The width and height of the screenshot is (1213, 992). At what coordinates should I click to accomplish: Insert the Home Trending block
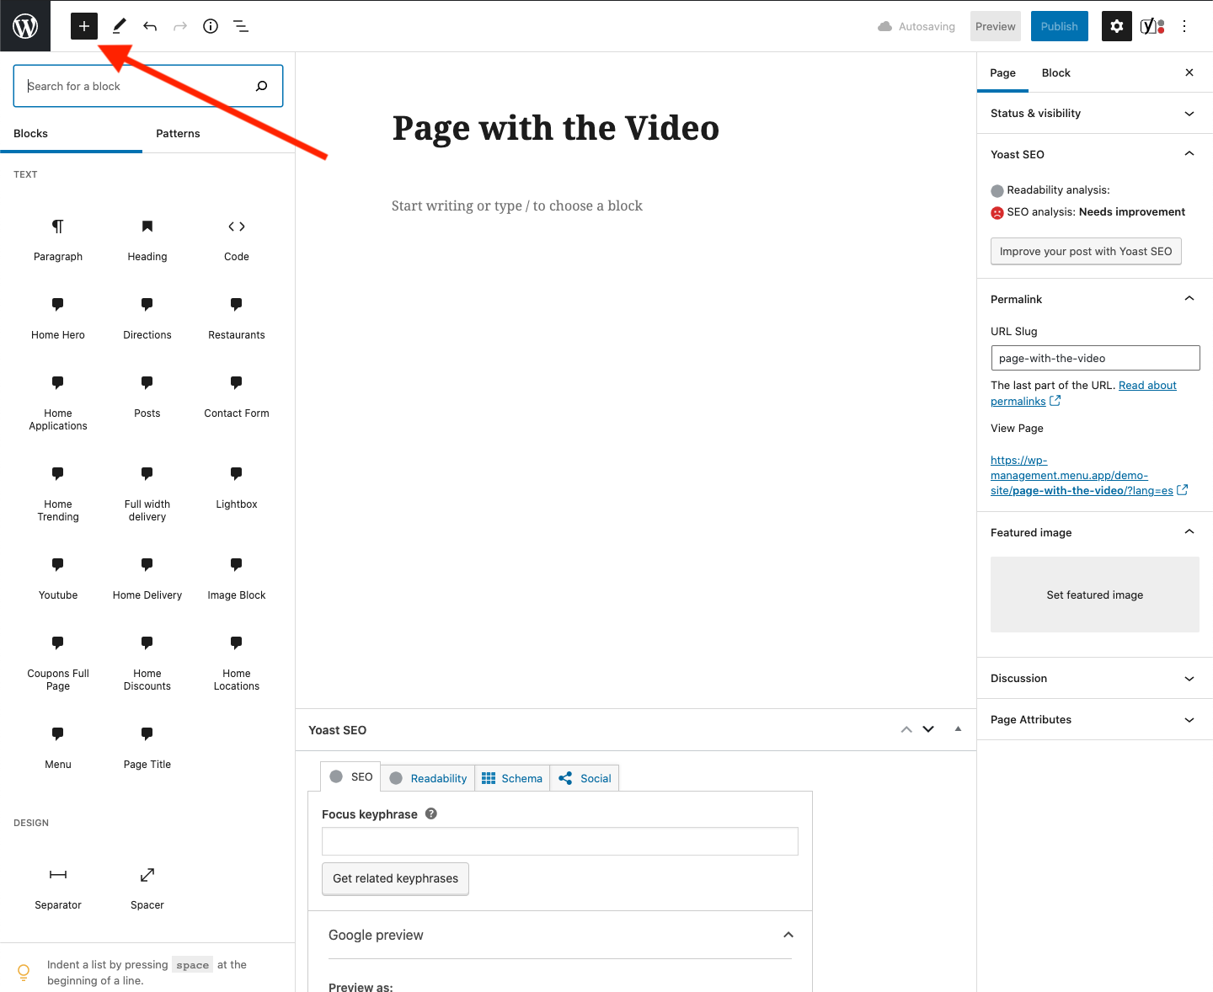pos(58,493)
